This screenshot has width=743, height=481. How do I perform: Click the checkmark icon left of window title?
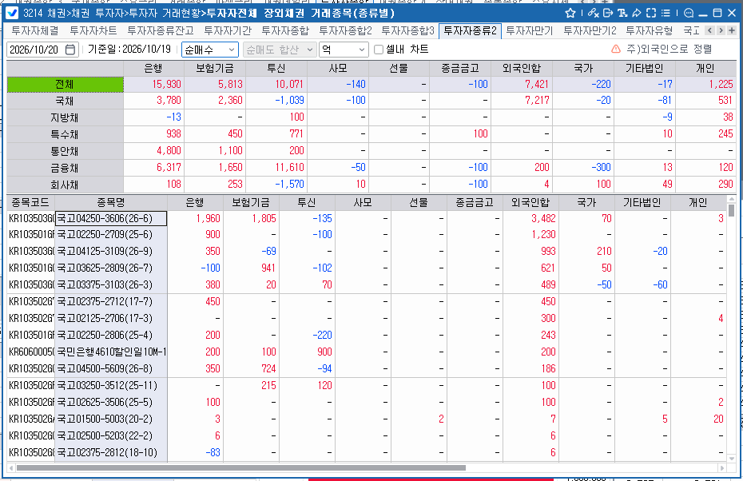(x=13, y=14)
